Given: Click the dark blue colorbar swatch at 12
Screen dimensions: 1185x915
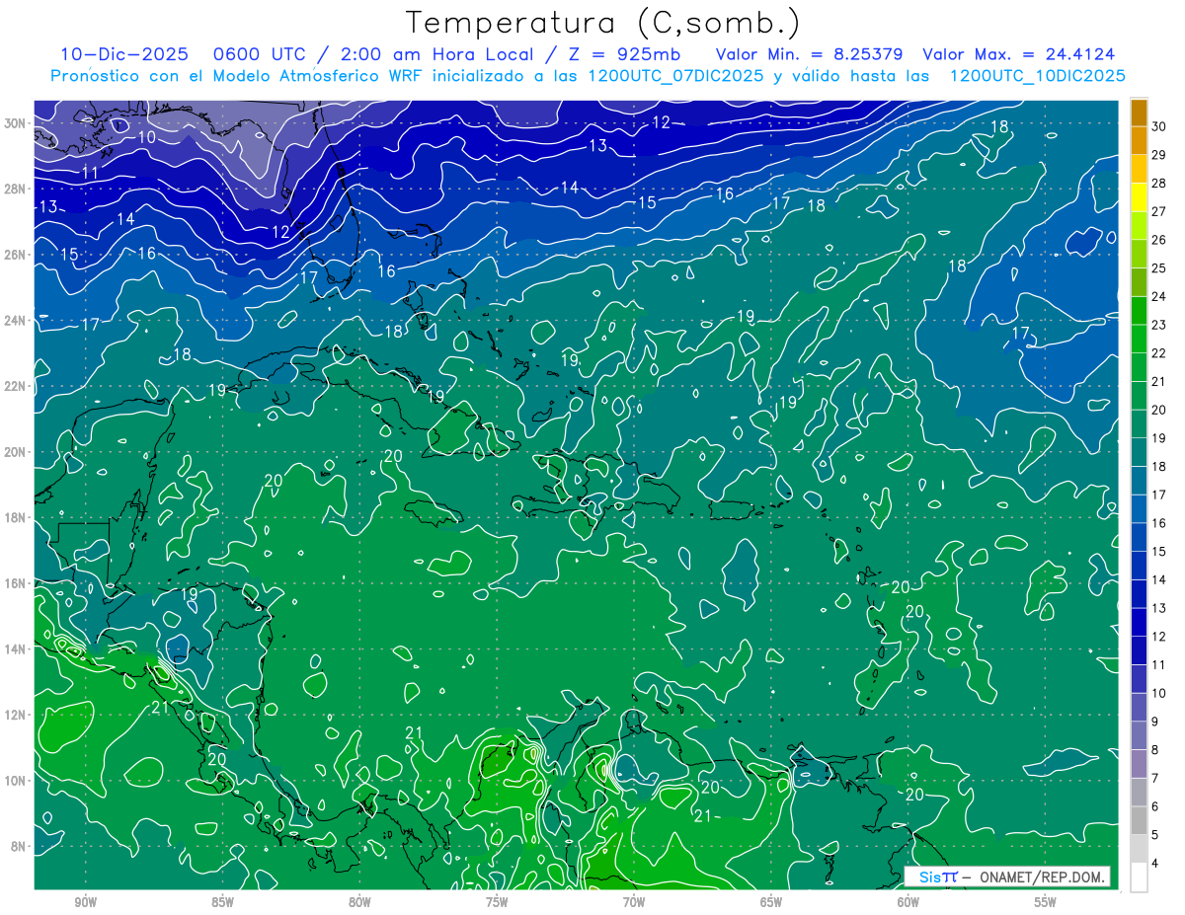Looking at the screenshot, I should click(1140, 622).
